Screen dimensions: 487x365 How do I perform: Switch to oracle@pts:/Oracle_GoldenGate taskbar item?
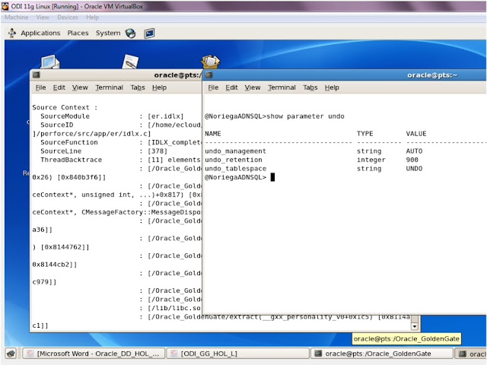pyautogui.click(x=381, y=354)
